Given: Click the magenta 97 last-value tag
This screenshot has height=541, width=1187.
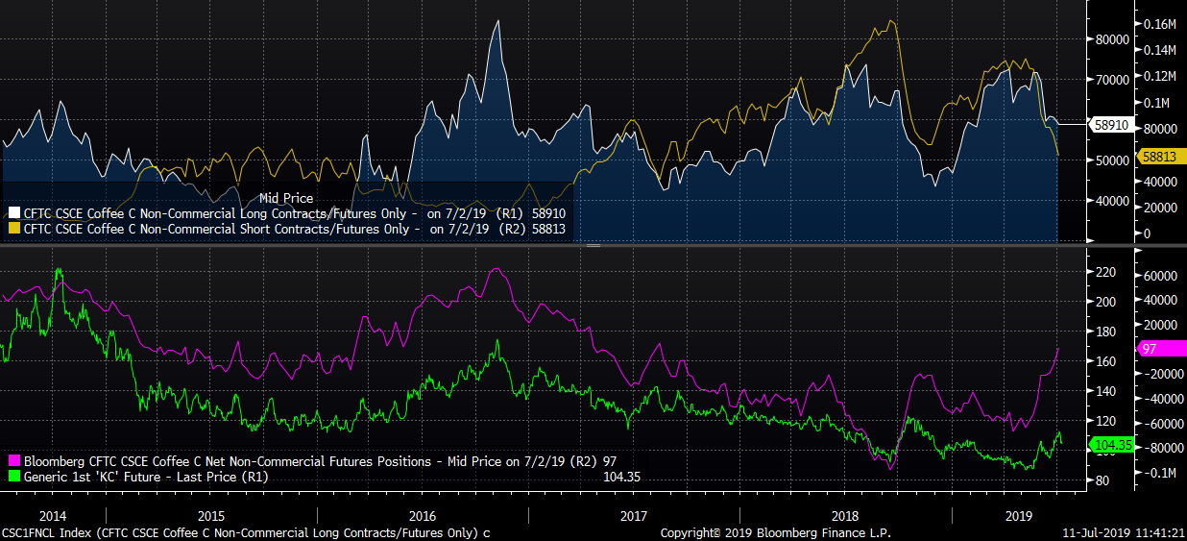Looking at the screenshot, I should [x=1159, y=348].
